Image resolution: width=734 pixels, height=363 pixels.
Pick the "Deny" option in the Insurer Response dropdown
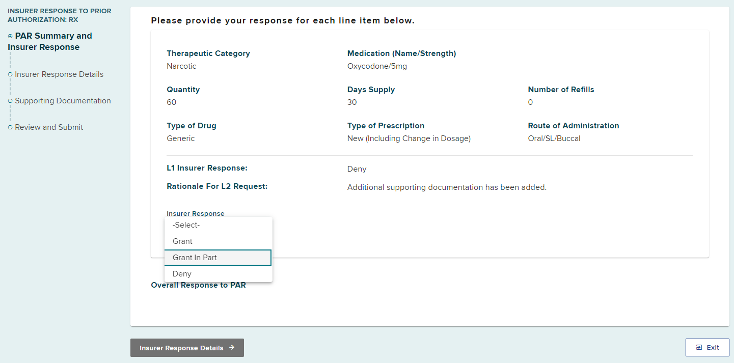tap(182, 274)
